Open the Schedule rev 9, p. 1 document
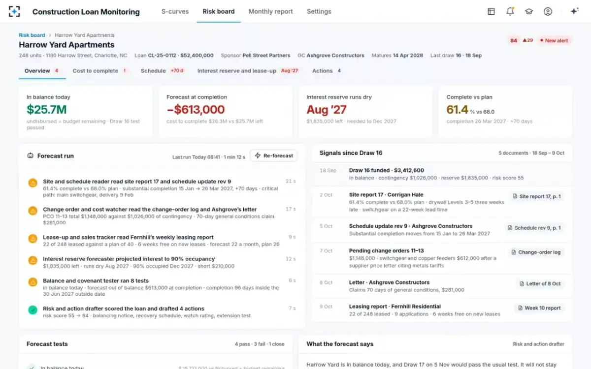Screen dimensions: 591x369 (x=534, y=228)
